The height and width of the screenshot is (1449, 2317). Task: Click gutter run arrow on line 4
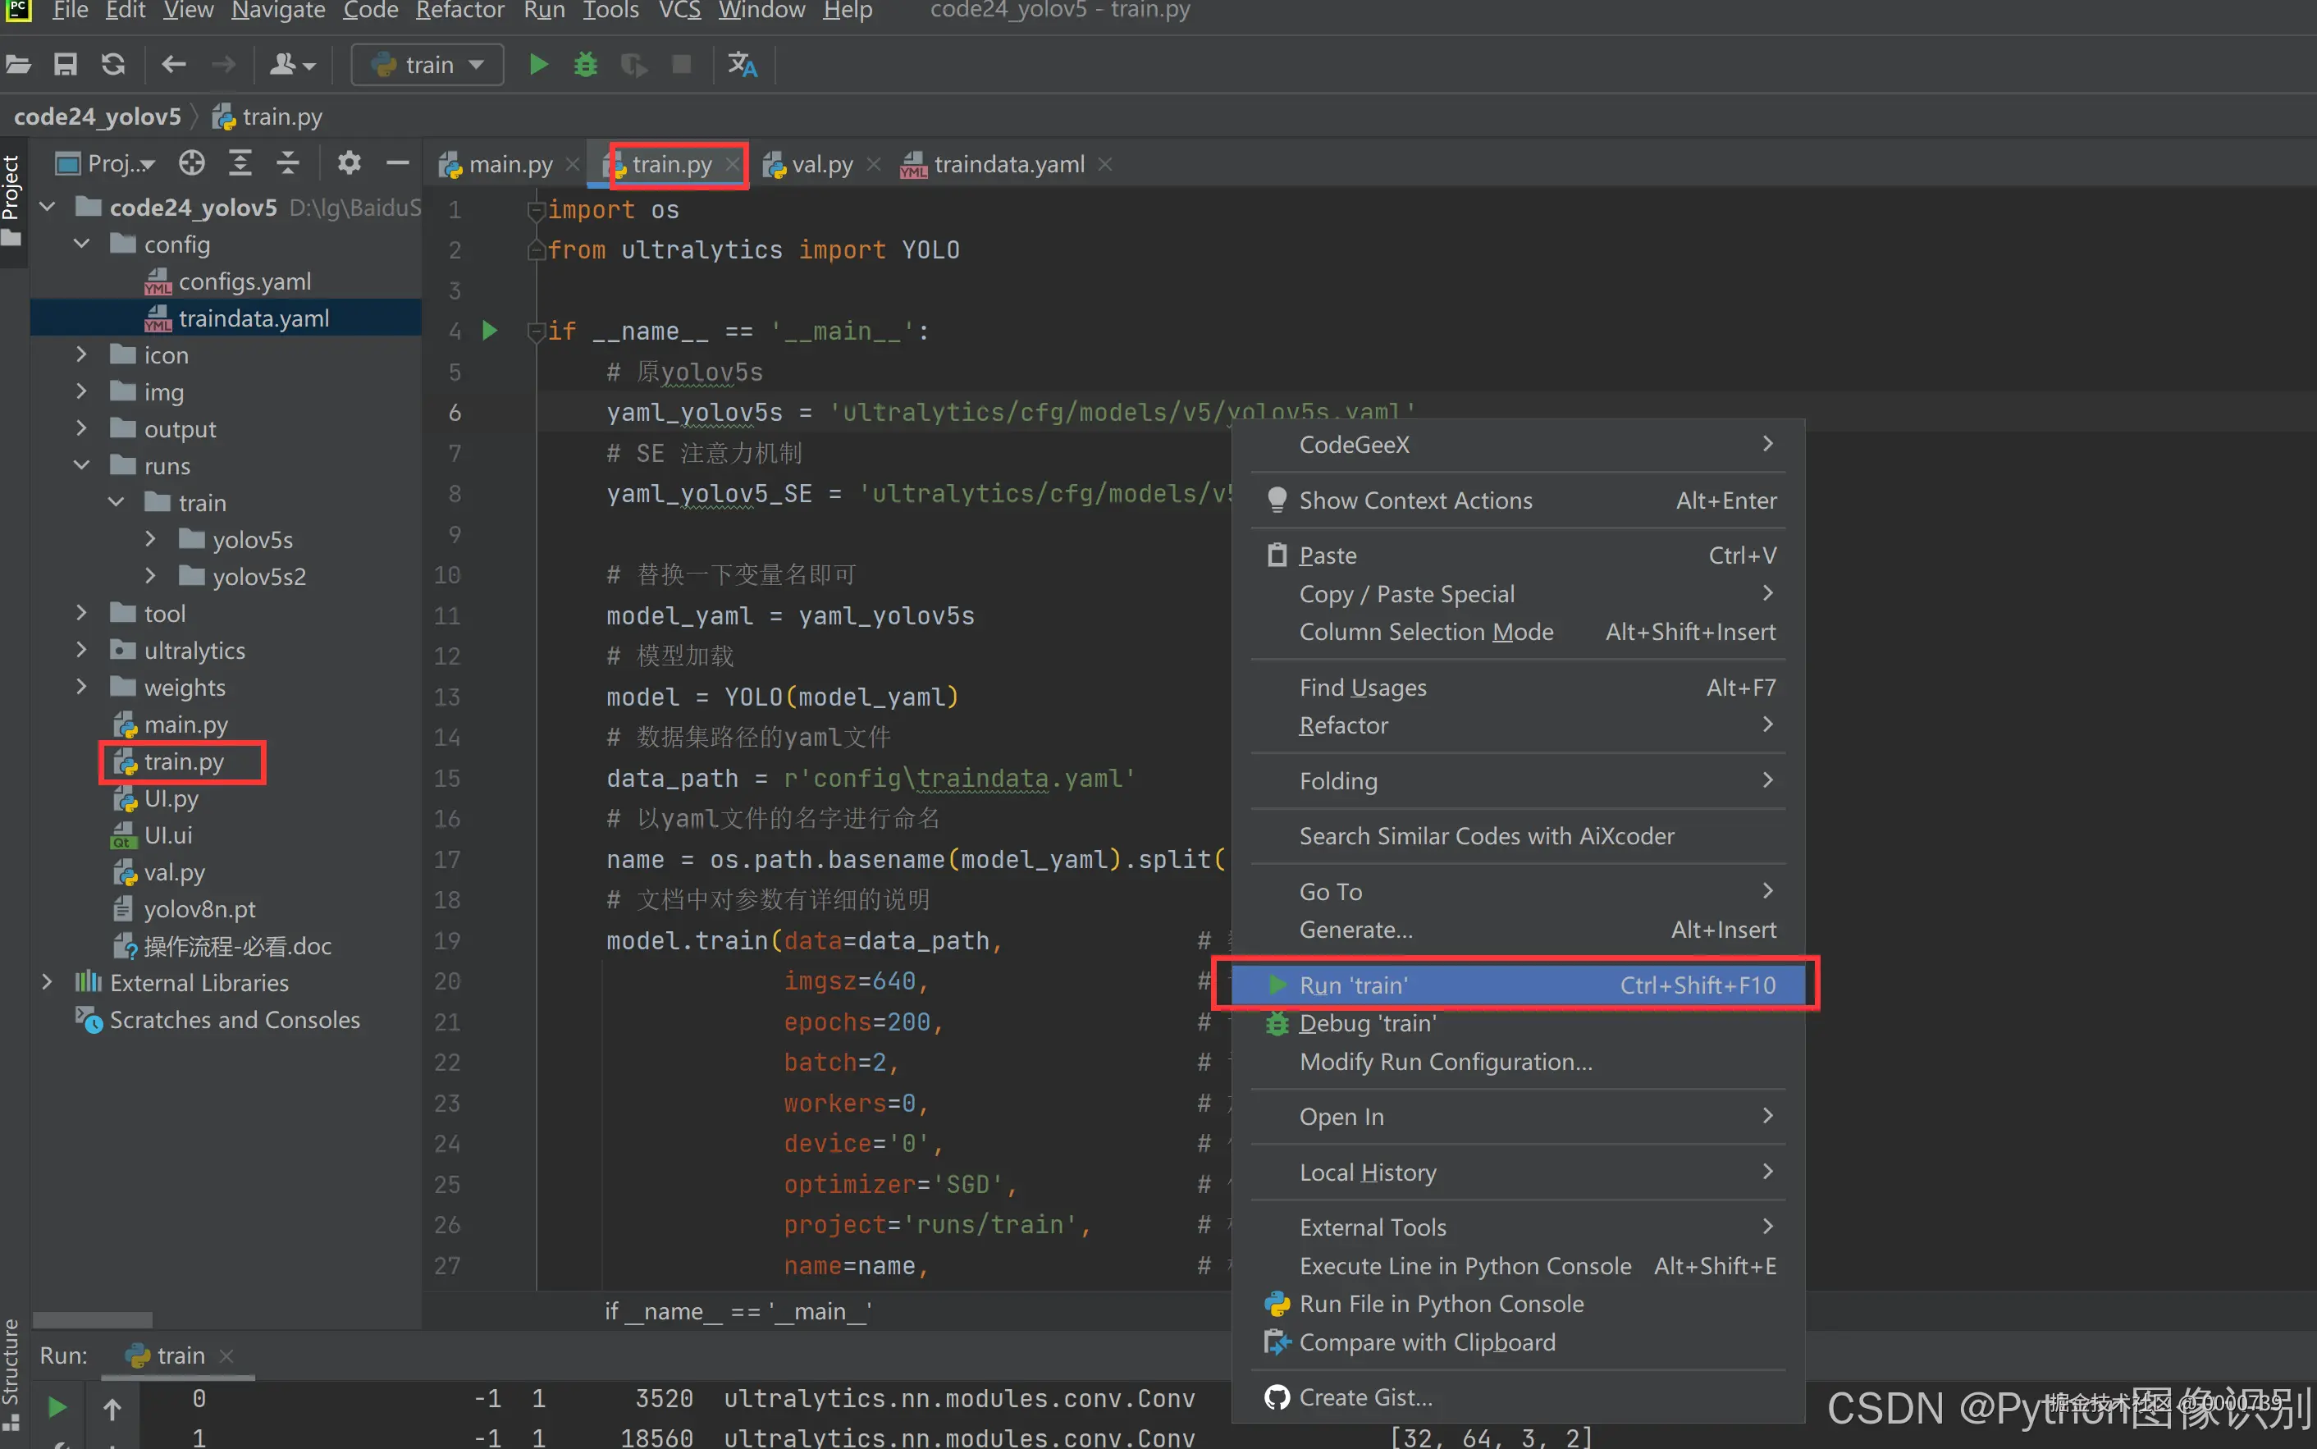490,331
